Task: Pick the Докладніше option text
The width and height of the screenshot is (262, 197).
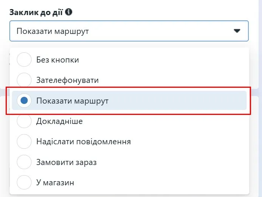Action: pos(59,121)
